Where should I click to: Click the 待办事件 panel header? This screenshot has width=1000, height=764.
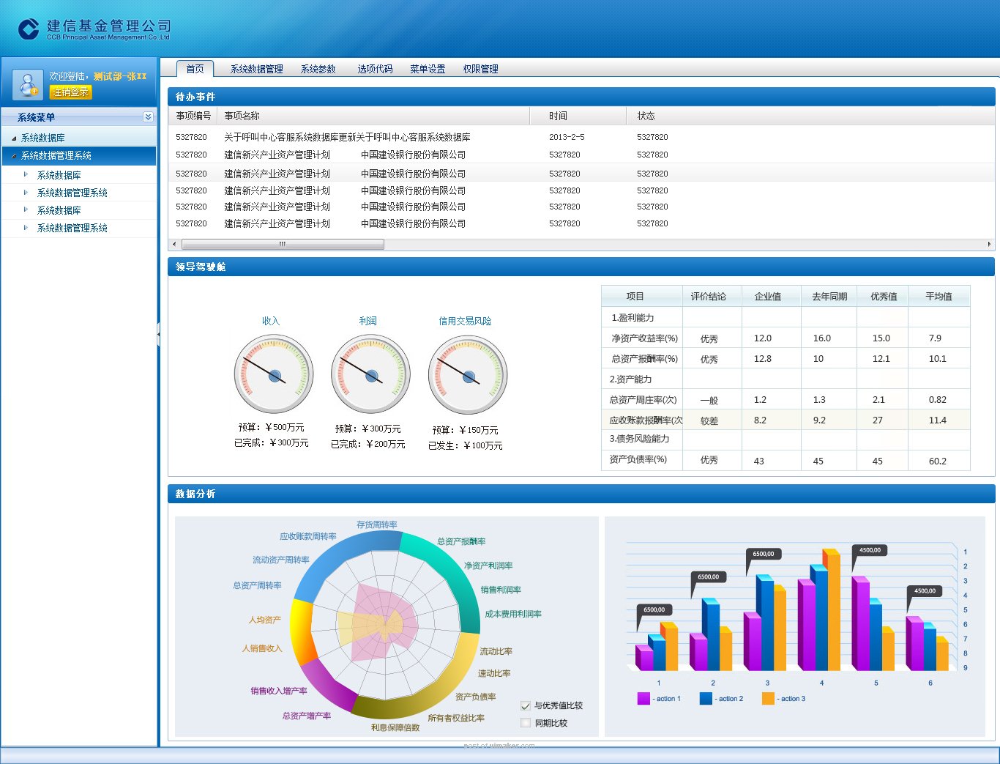[581, 97]
